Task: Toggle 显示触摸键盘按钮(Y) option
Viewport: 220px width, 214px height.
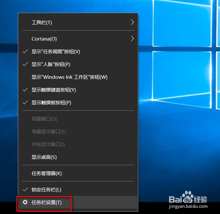Action: [x=78, y=90]
